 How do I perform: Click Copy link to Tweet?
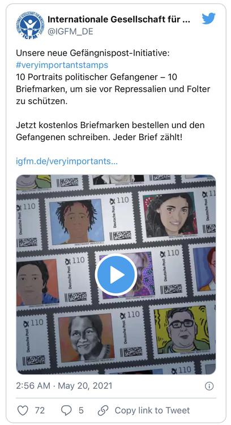tap(152, 410)
